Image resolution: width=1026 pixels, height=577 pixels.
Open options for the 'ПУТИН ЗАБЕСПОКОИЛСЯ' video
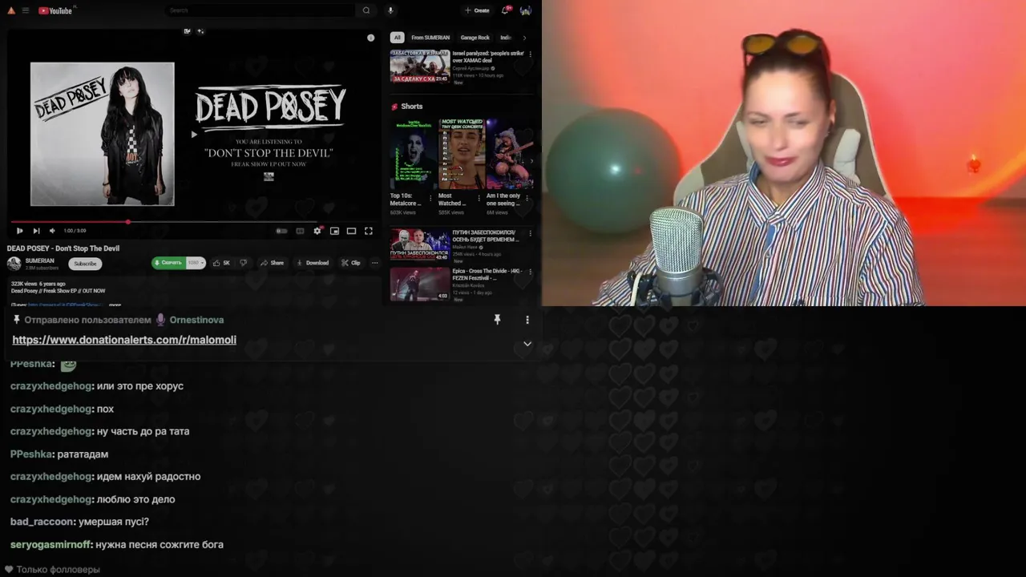(531, 233)
